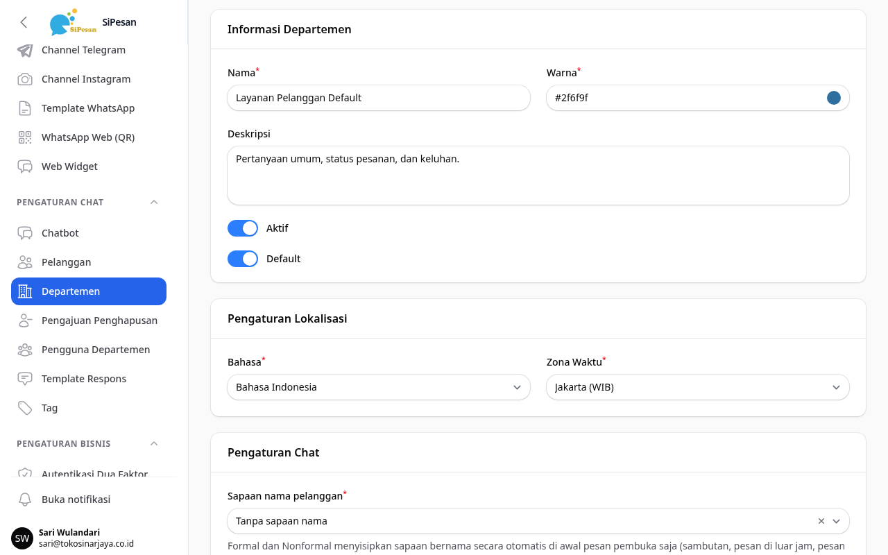This screenshot has width=888, height=555.
Task: Click the Nama input field
Action: pos(379,98)
